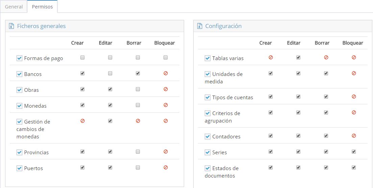
Task: Disable Borrar permission for Series
Action: coord(326,152)
